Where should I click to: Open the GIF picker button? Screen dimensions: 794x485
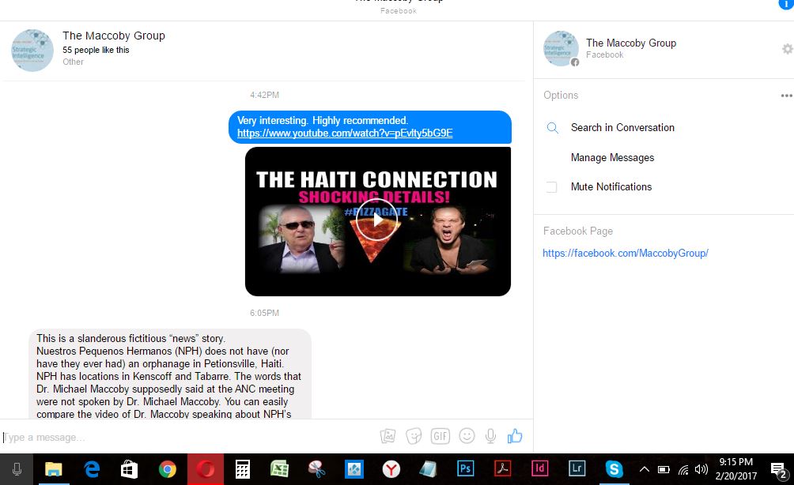pyautogui.click(x=440, y=436)
